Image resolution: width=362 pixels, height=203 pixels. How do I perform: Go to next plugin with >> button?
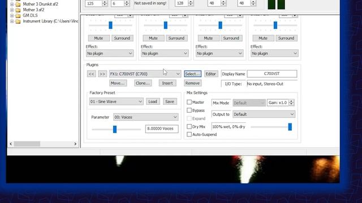(x=102, y=74)
